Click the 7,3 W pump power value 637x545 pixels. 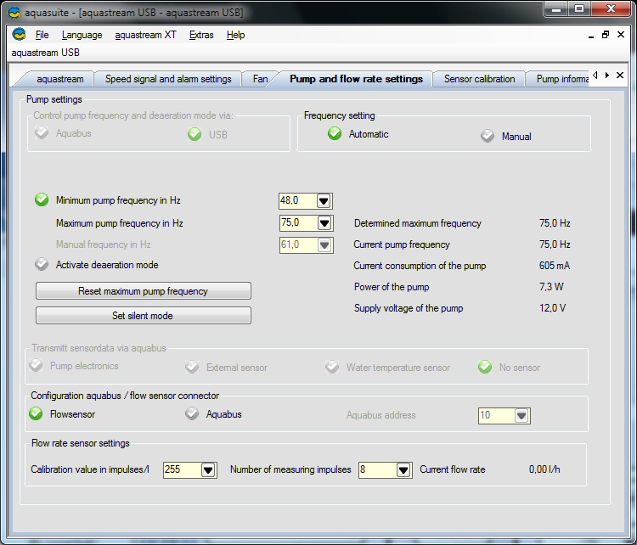pyautogui.click(x=551, y=287)
